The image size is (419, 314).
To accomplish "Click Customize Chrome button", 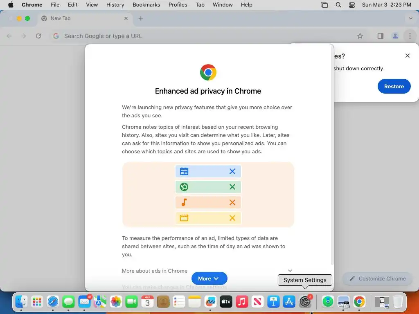I will coord(378,278).
